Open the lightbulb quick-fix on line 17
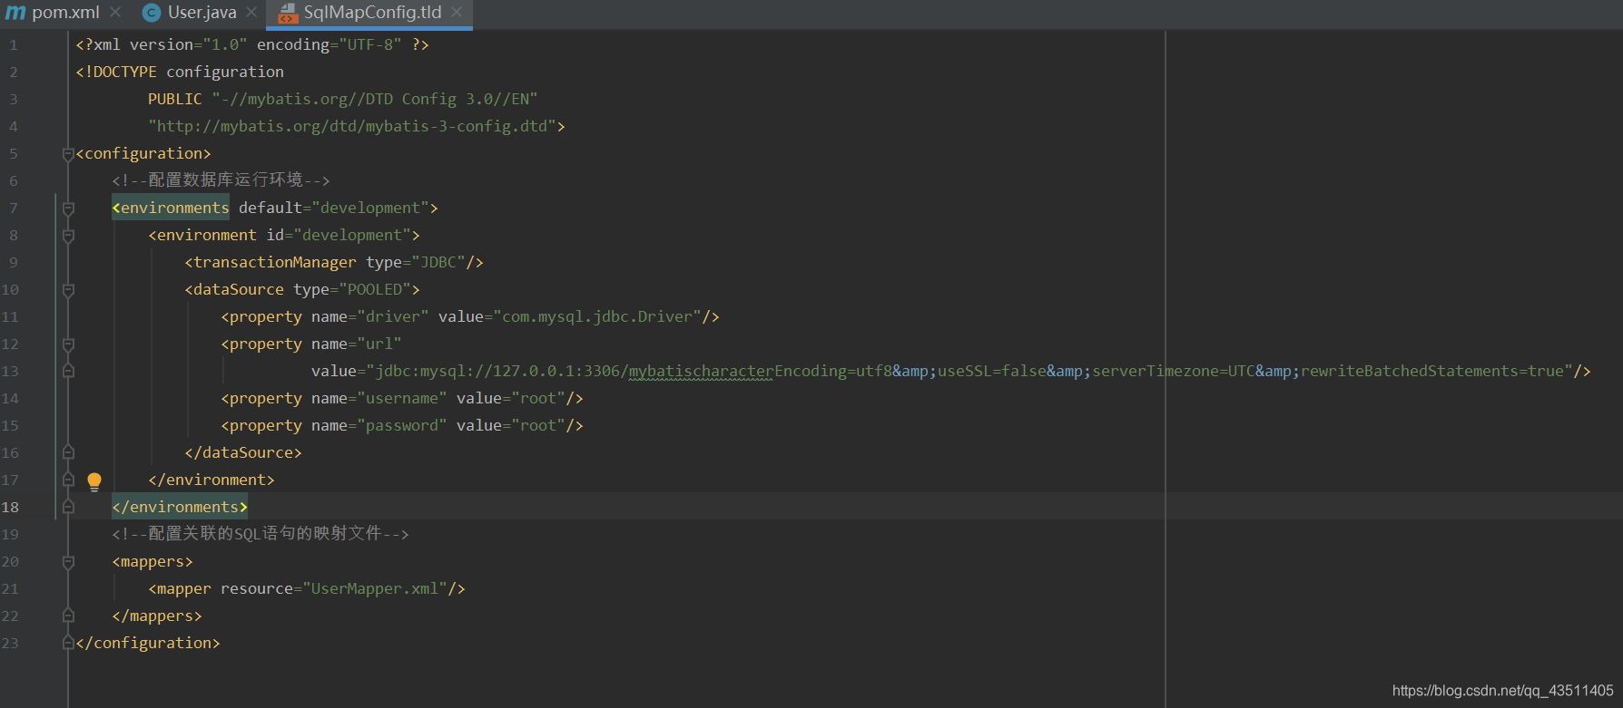This screenshot has height=708, width=1623. coord(94,481)
